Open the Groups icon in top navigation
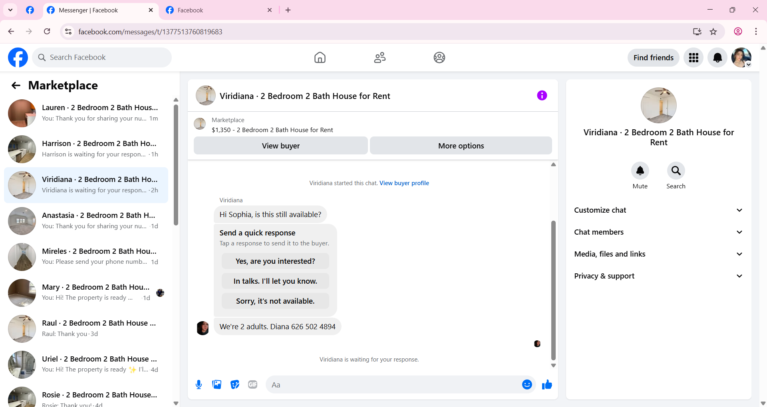The height and width of the screenshot is (407, 767). click(x=439, y=57)
